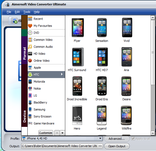The height and width of the screenshot is (151, 156).
Task: Select the Desire phone preset
Action: click(126, 86)
